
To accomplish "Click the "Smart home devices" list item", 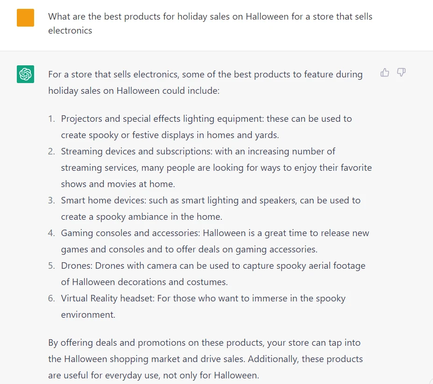I will (x=210, y=200).
